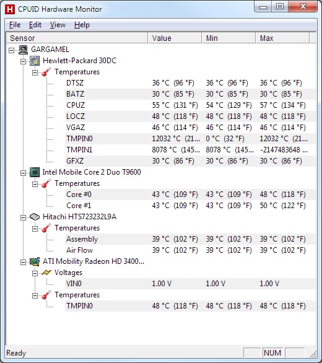Click the Hewlett-Packard 30DC motherboard icon
Image resolution: width=322 pixels, height=363 pixels.
[35, 61]
